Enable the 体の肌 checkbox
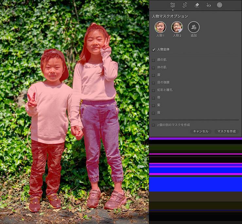This screenshot has height=224, width=242. click(153, 68)
